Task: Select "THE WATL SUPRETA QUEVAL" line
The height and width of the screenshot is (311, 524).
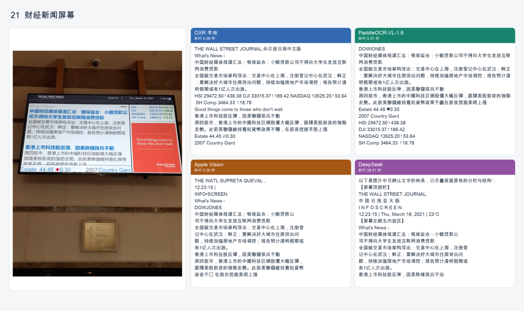Action: point(230,180)
